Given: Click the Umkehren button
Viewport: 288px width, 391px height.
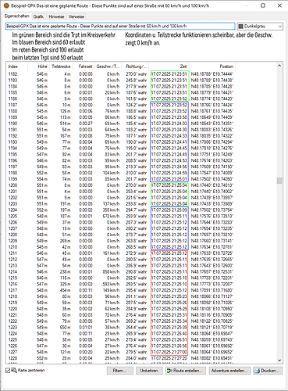Looking at the screenshot, I should [x=149, y=371].
